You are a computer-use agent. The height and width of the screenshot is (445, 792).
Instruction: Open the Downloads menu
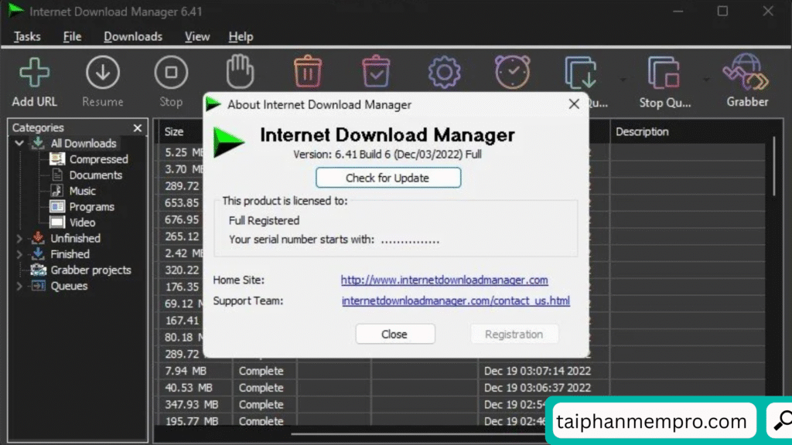(x=133, y=36)
